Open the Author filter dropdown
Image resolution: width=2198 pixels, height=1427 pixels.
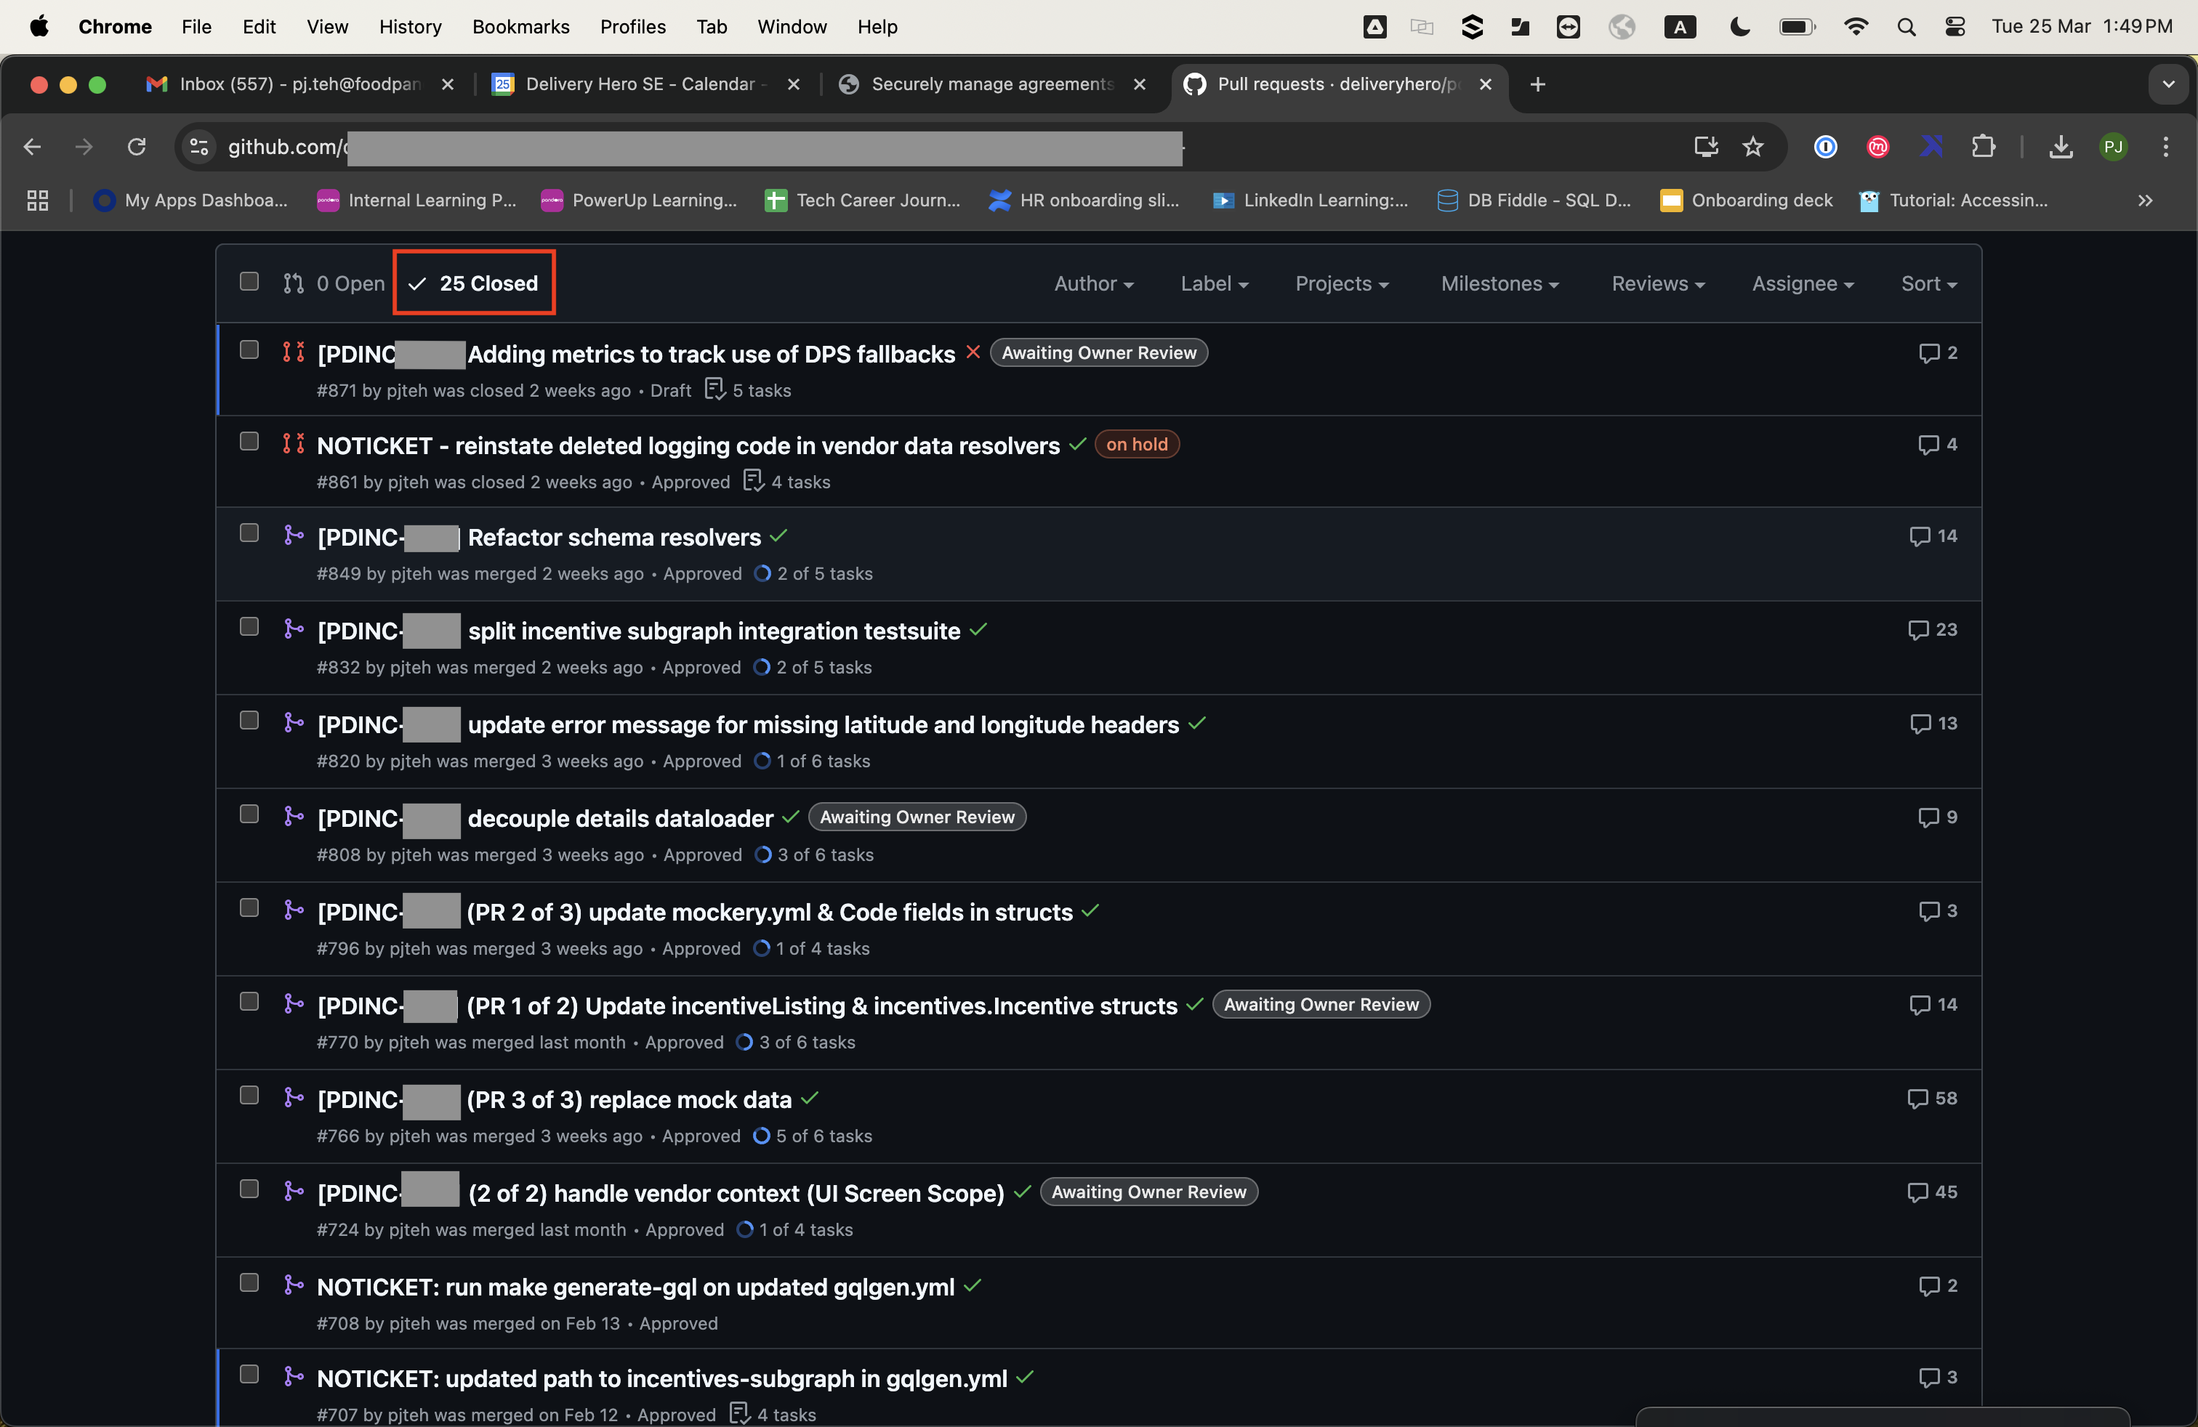coord(1093,283)
